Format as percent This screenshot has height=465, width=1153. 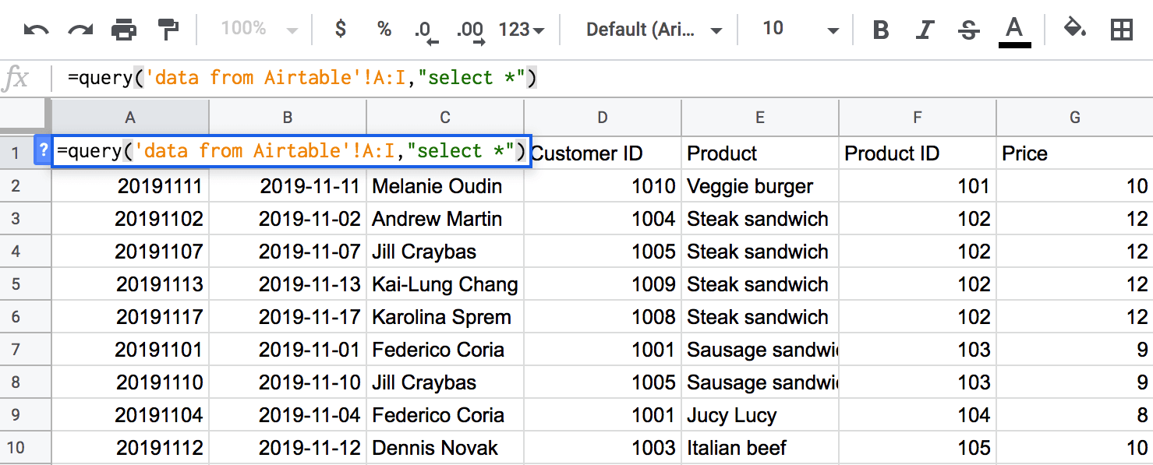pyautogui.click(x=384, y=30)
